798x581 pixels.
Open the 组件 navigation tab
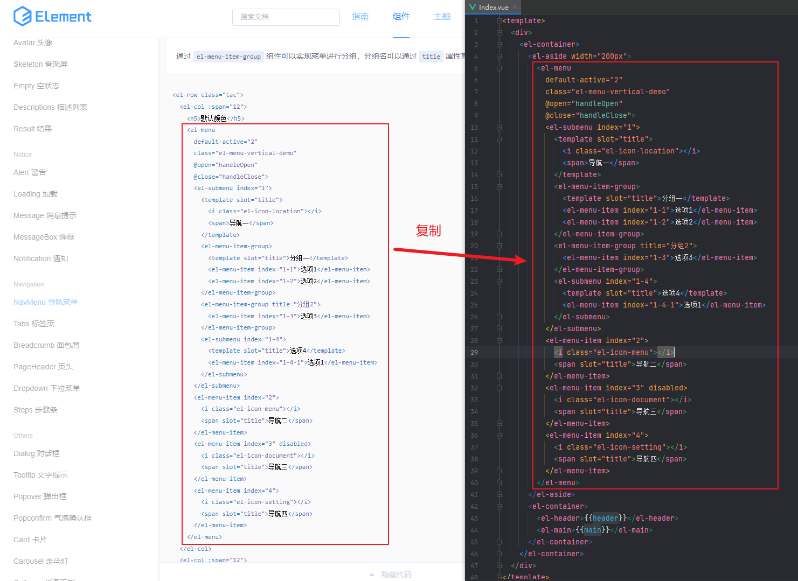pos(401,17)
